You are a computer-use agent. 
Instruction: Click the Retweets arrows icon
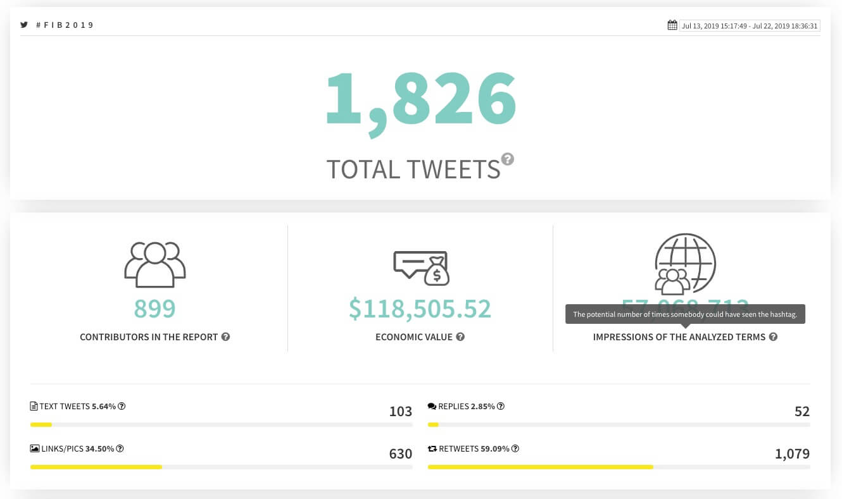(x=432, y=448)
